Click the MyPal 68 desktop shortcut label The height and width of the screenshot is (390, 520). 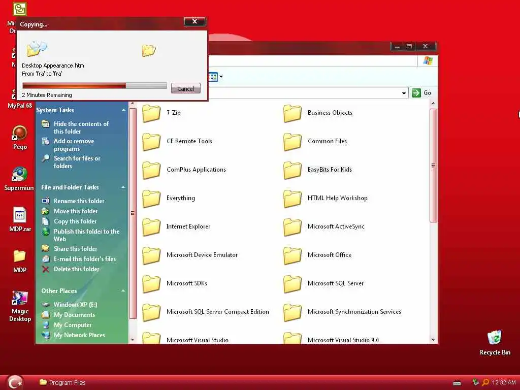[x=20, y=106]
